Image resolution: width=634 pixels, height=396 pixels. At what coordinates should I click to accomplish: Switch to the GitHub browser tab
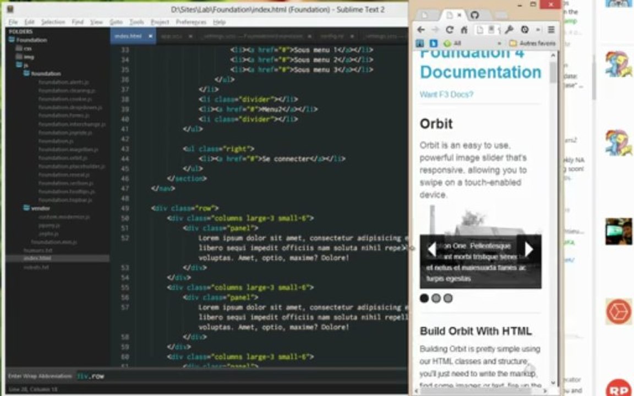(x=474, y=15)
